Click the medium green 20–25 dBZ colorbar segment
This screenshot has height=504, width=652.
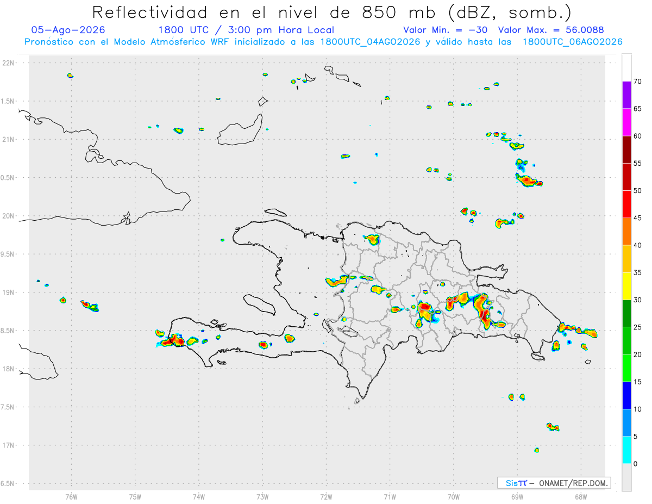[x=627, y=341]
